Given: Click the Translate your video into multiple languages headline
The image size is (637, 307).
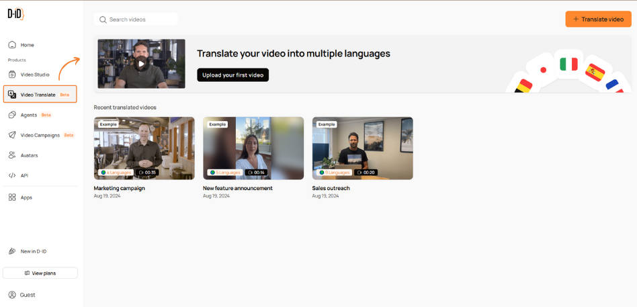Looking at the screenshot, I should click(x=294, y=54).
